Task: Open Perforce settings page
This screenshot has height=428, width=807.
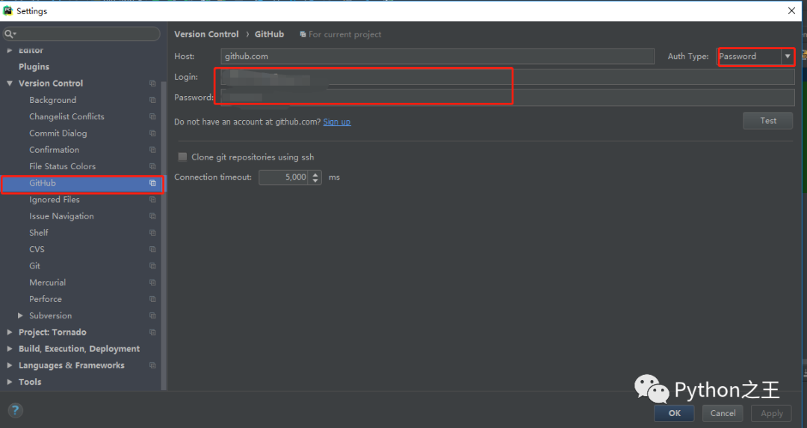Action: point(46,299)
